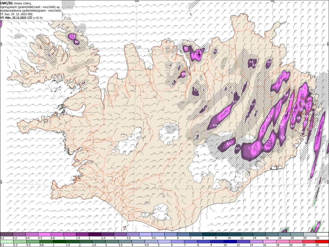Click the 'slydda/snjókoma' description line
329x247 pixels.
pyautogui.click(x=31, y=11)
